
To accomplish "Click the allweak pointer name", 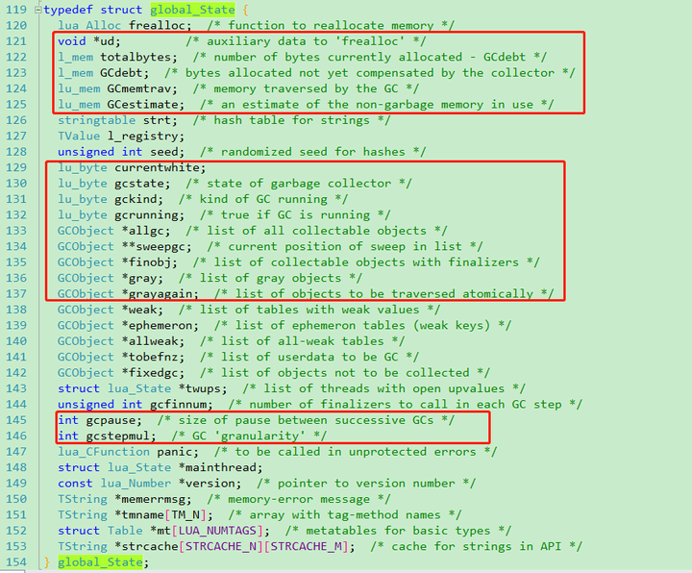I will [x=154, y=341].
